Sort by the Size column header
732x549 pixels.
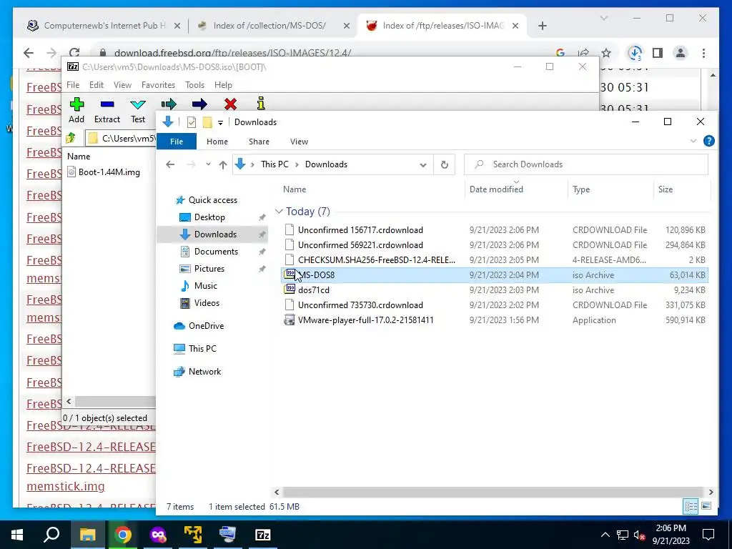point(681,189)
